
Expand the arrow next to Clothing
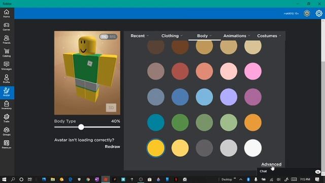pos(182,36)
